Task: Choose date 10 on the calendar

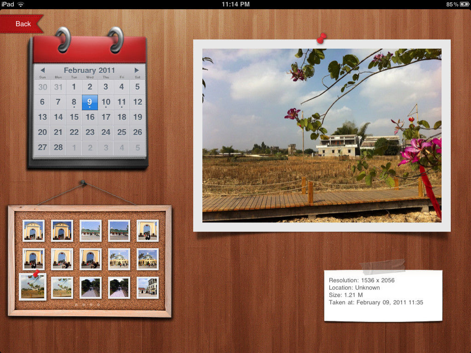Action: click(106, 102)
